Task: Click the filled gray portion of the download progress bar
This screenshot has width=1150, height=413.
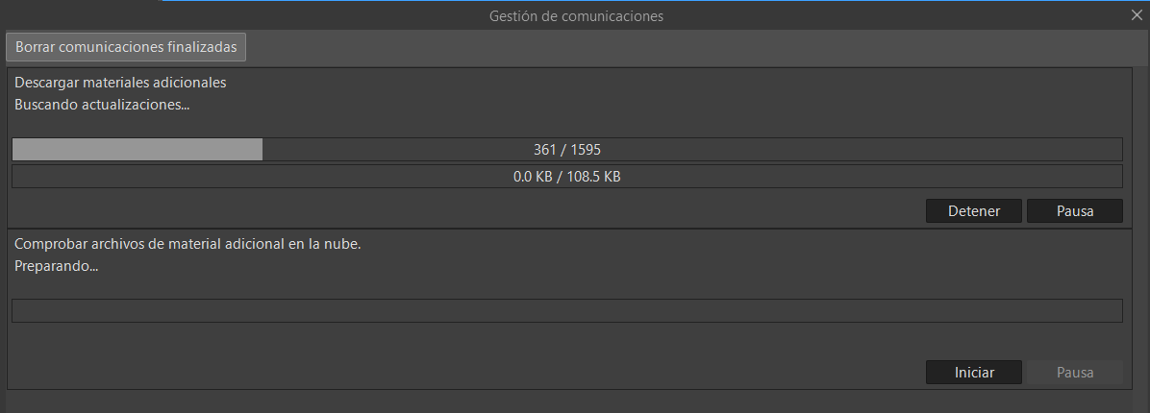Action: tap(137, 150)
